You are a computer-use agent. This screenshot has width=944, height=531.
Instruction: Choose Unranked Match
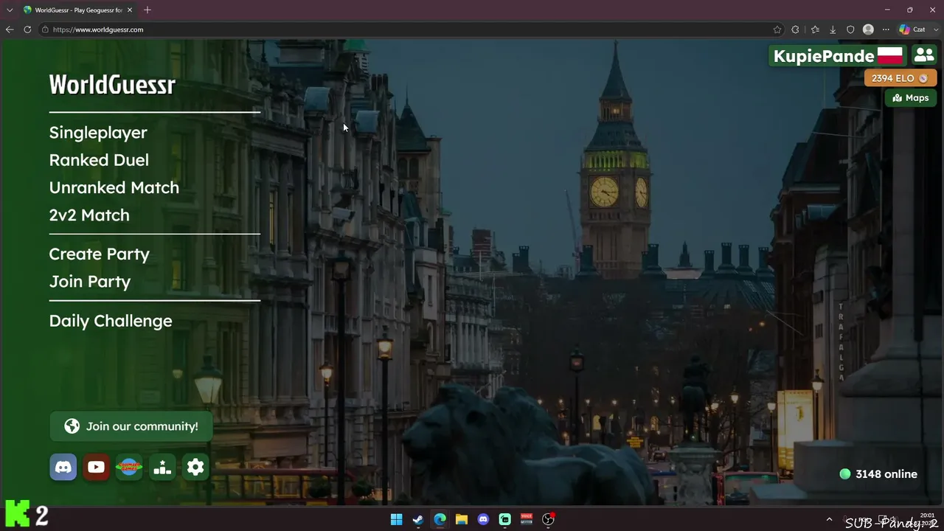[114, 187]
